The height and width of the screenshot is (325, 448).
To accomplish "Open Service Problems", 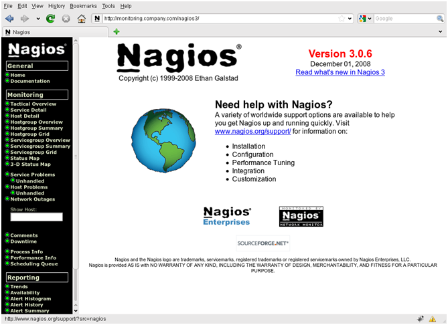I will (x=33, y=175).
